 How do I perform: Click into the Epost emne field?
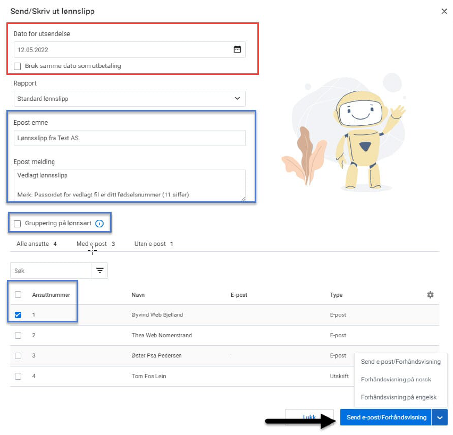pos(130,139)
